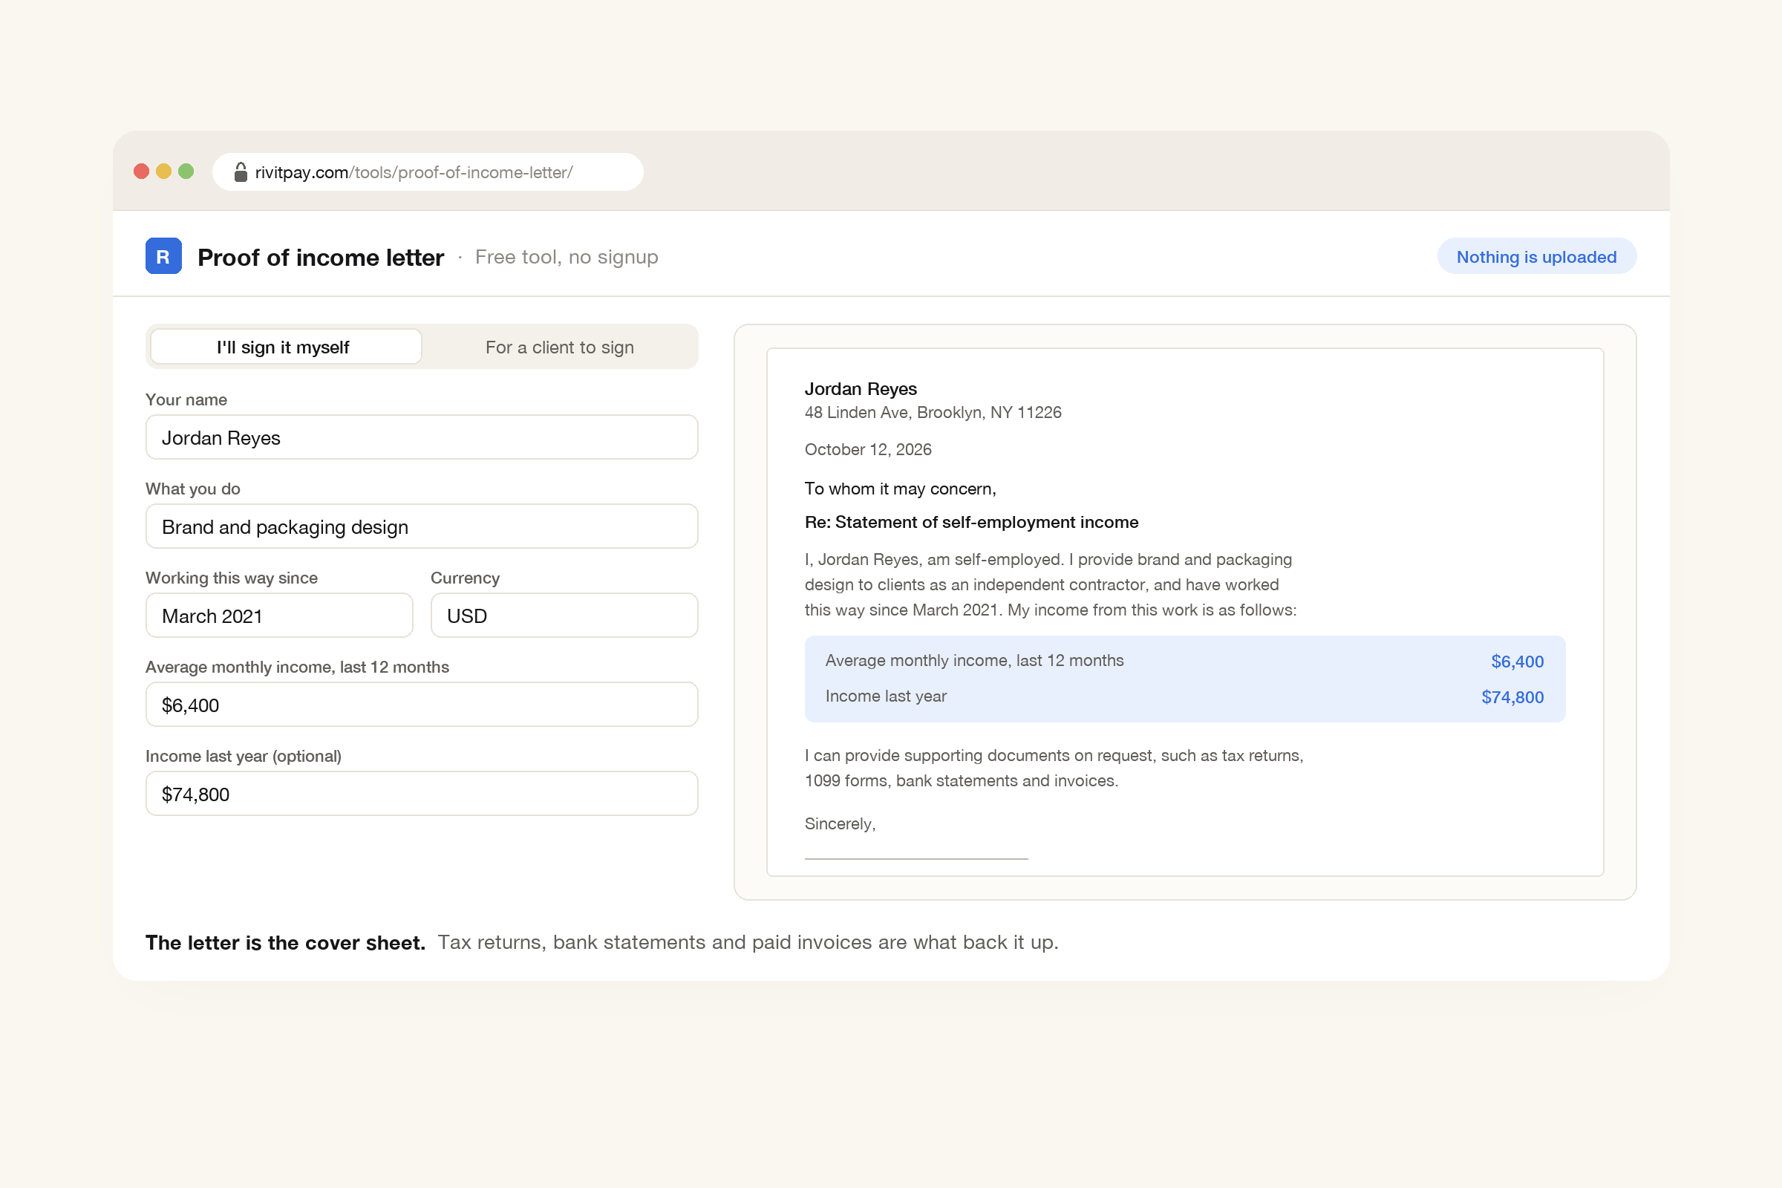The width and height of the screenshot is (1782, 1188).
Task: Click the signature line in the letter
Action: tap(916, 858)
